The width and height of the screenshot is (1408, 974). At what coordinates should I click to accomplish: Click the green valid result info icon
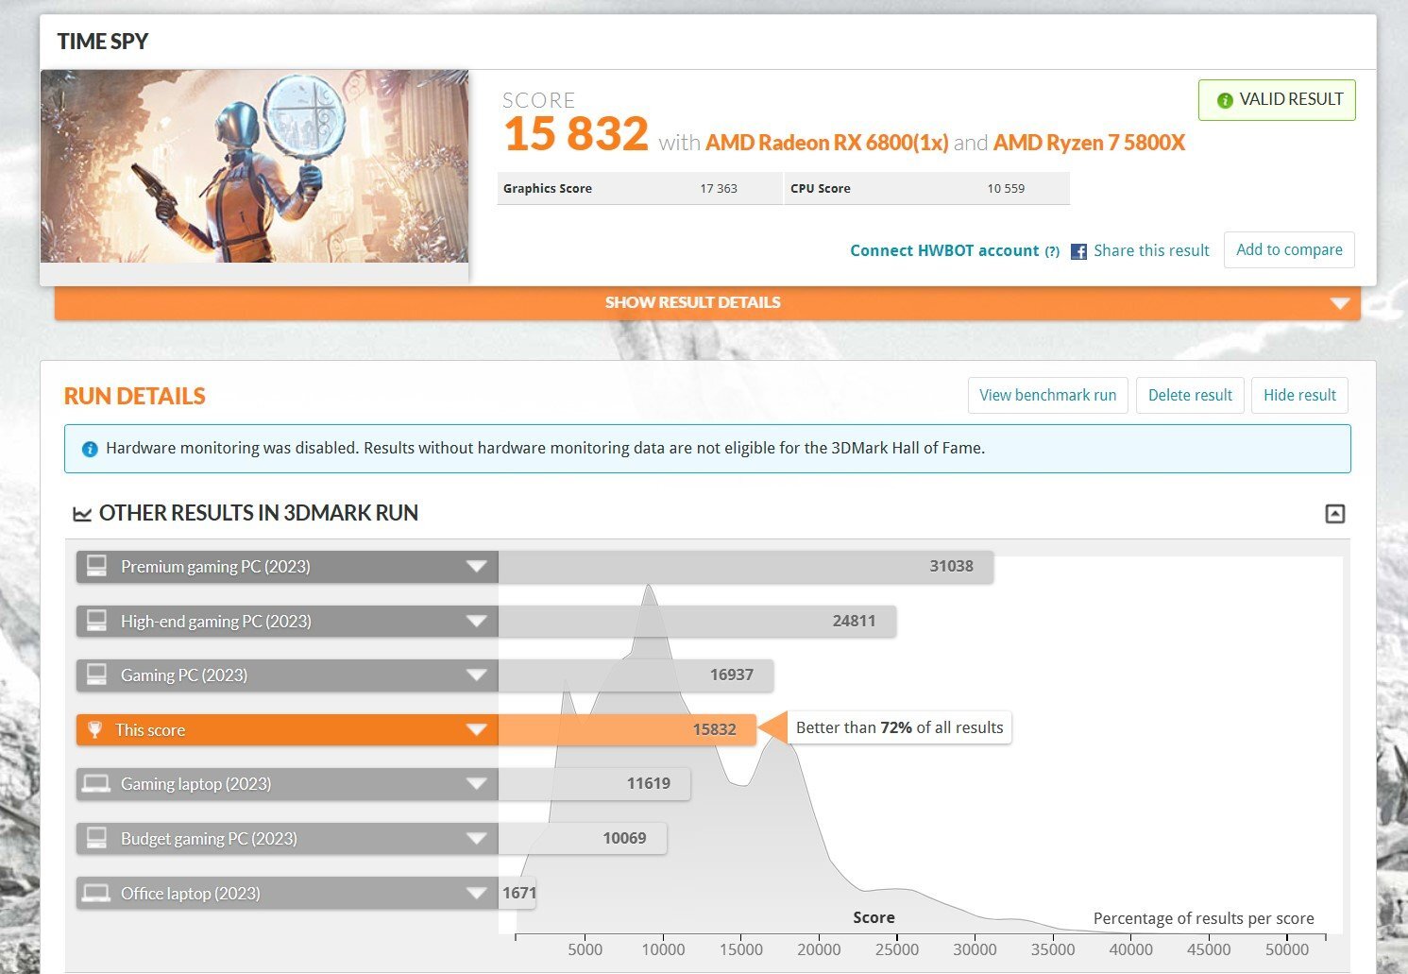pos(1225,100)
